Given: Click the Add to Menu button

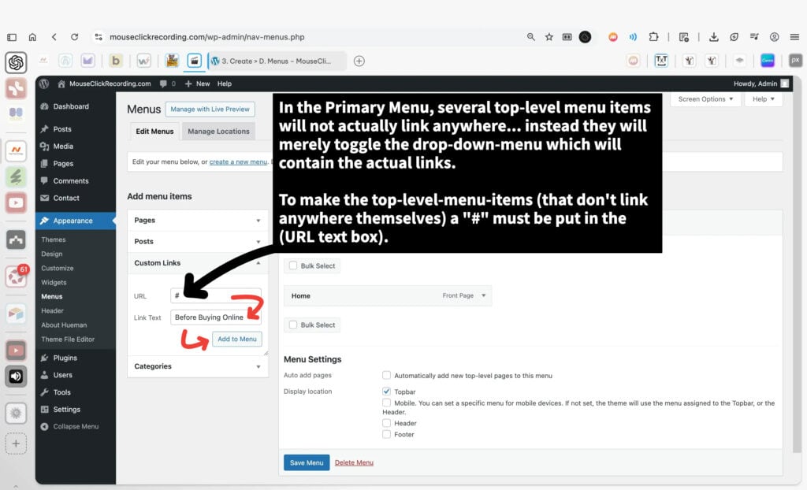Looking at the screenshot, I should pyautogui.click(x=237, y=339).
